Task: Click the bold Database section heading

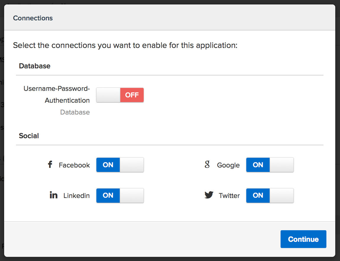Action: pyautogui.click(x=35, y=66)
